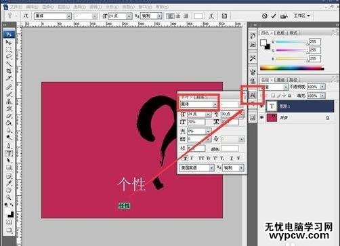Screen dimensions: 340x246
Task: Open font family dropdown in options bar
Action: coord(68,16)
